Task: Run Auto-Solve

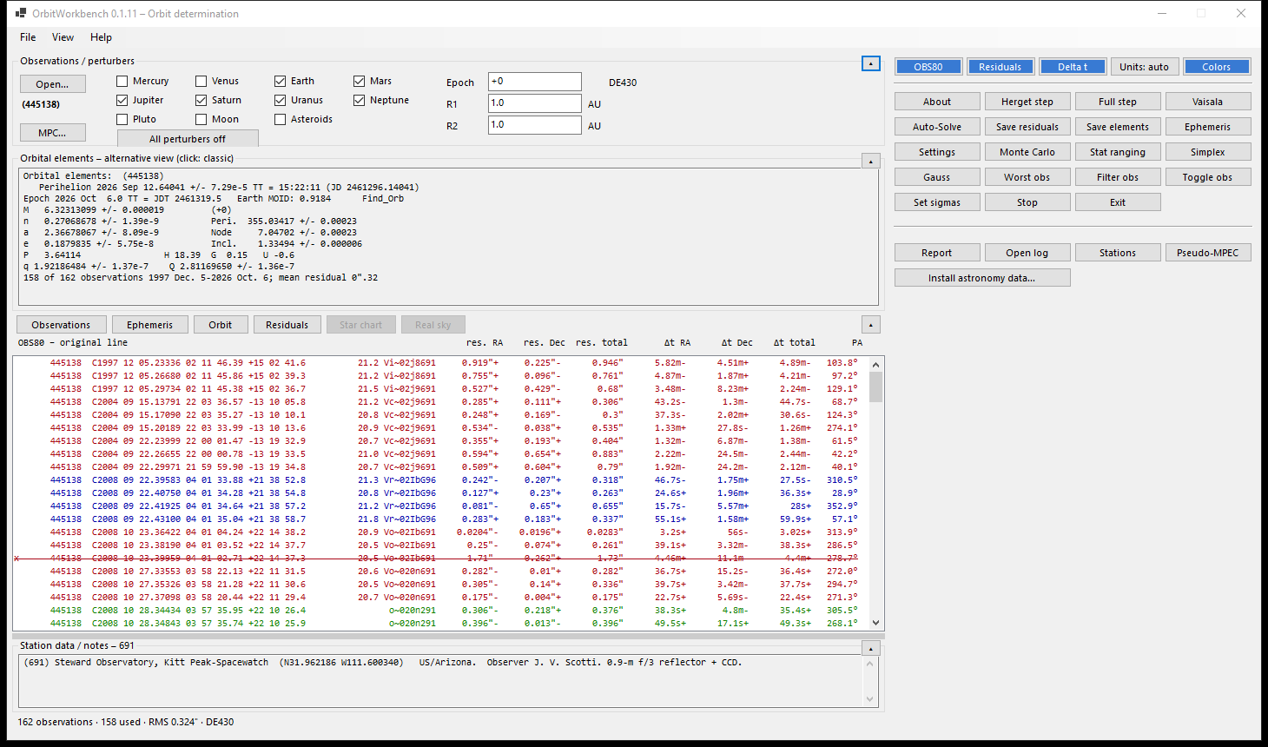Action: [x=937, y=127]
